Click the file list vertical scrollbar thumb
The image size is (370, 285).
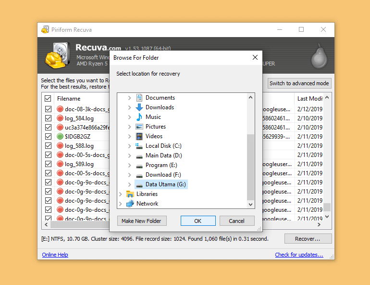327,207
